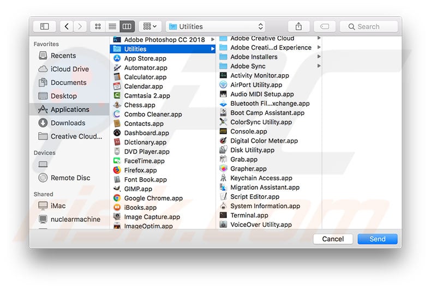431x290 pixels.
Task: Open the Utilities path popup menu
Action: [215, 26]
